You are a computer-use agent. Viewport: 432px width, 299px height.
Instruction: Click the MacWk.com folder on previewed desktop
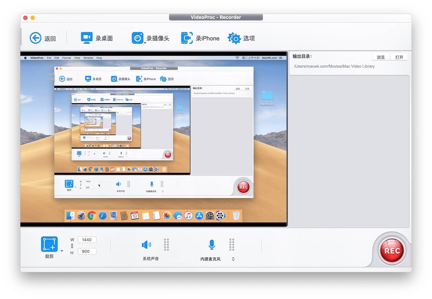[267, 98]
